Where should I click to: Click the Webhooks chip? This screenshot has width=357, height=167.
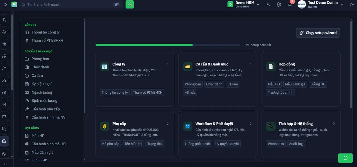(x=276, y=144)
